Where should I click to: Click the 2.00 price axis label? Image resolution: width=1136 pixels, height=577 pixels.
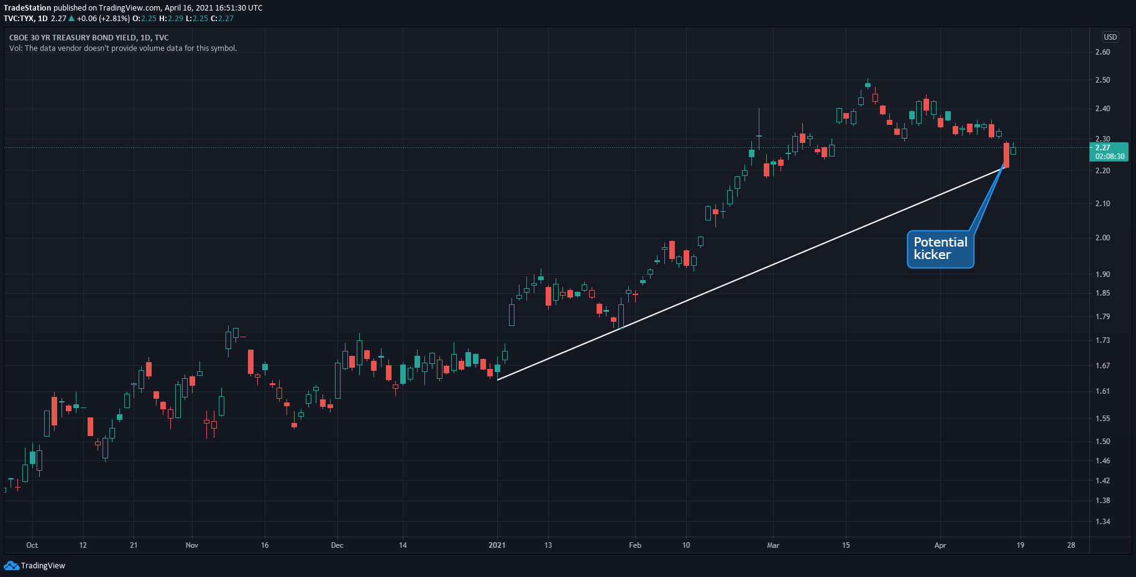[x=1102, y=238]
